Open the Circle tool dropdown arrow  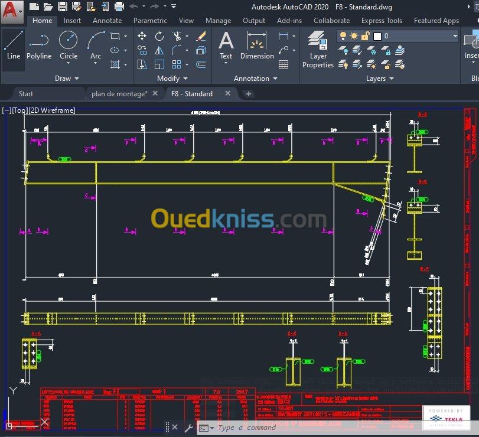click(68, 63)
